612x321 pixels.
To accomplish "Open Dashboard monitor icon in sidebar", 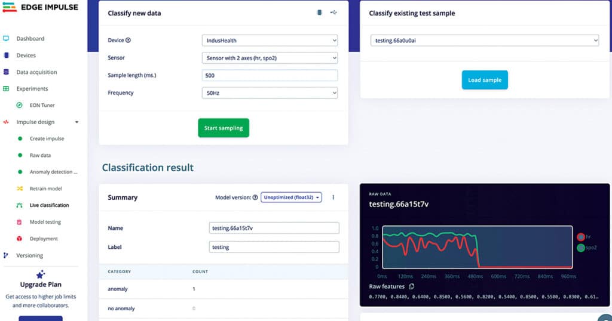I will click(x=6, y=39).
